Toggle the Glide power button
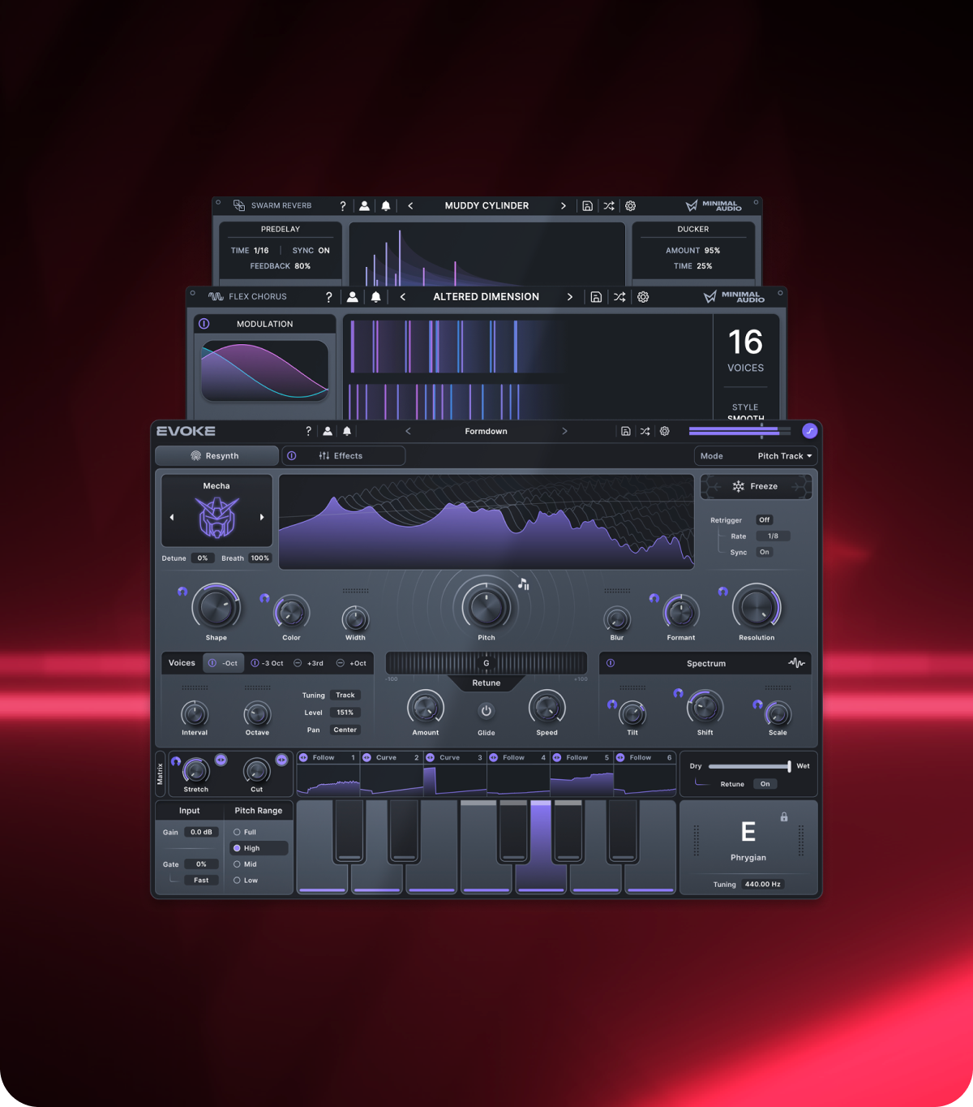Viewport: 973px width, 1107px height. pyautogui.click(x=486, y=711)
